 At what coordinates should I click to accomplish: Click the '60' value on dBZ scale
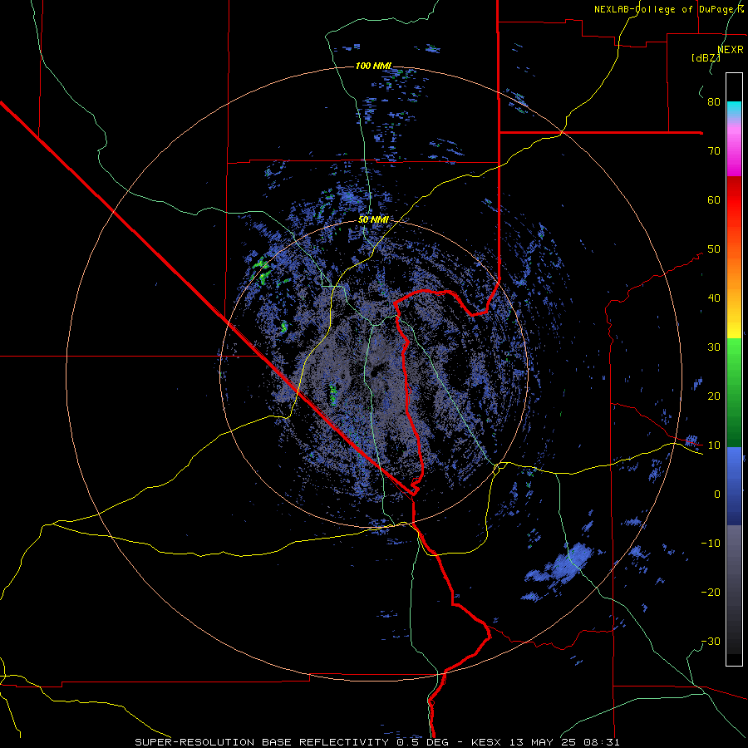tap(714, 199)
